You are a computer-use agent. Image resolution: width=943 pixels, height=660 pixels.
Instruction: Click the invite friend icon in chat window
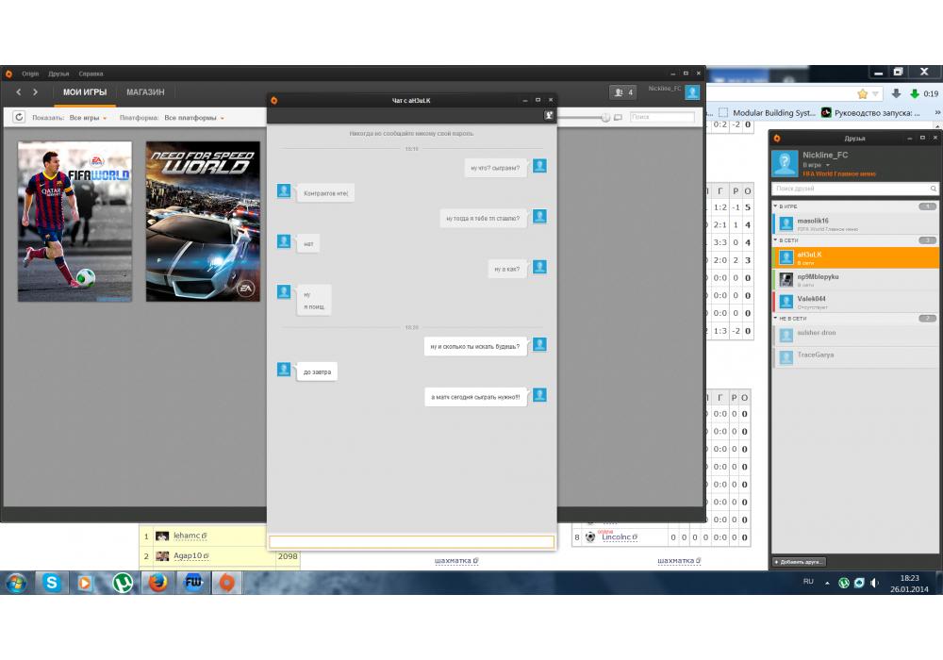tap(549, 115)
